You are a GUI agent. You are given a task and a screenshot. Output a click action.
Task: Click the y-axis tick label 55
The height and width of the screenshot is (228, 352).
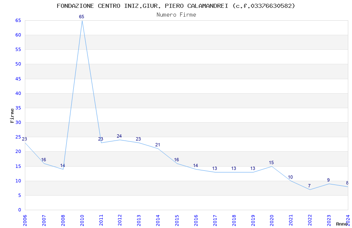[x=18, y=49]
